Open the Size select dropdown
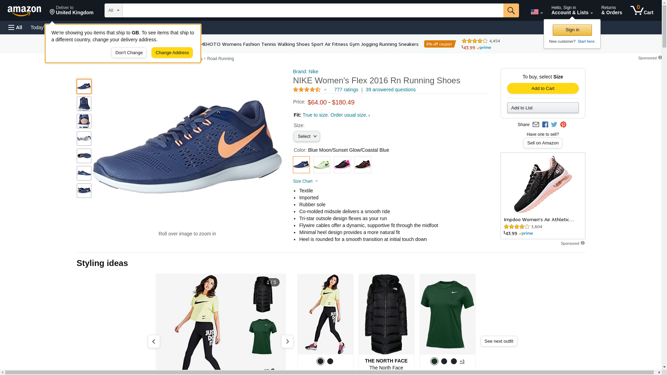 pyautogui.click(x=306, y=136)
